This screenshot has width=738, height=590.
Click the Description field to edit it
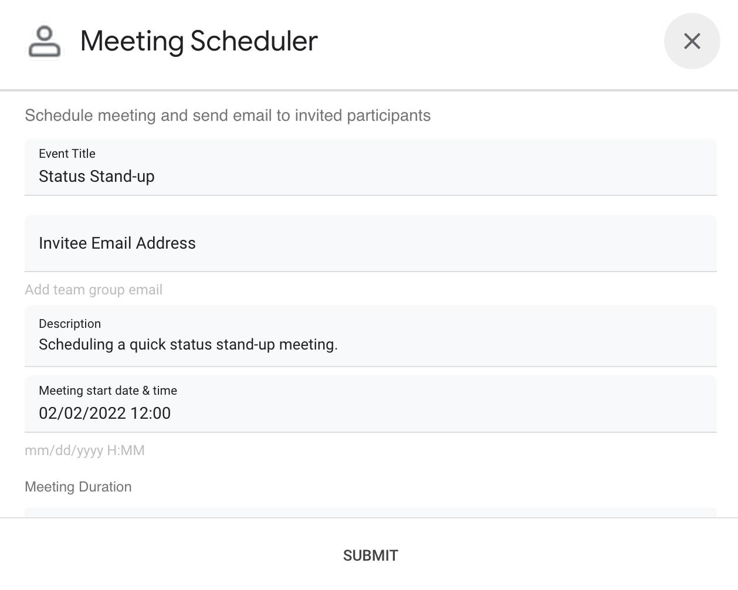(235, 345)
